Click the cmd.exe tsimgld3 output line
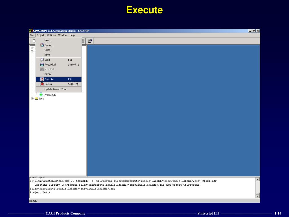The image size is (289, 217). coord(123,181)
